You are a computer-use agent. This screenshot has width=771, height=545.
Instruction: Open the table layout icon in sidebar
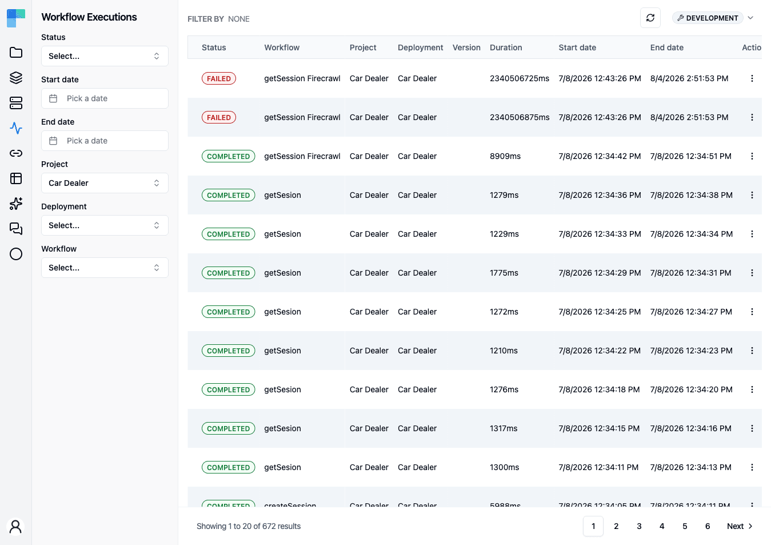[16, 178]
